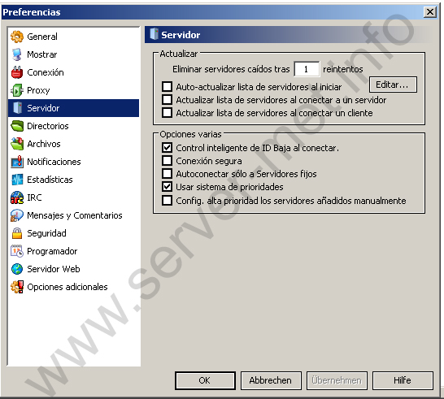Click the Abbrechen button
444x399 pixels.
point(271,380)
